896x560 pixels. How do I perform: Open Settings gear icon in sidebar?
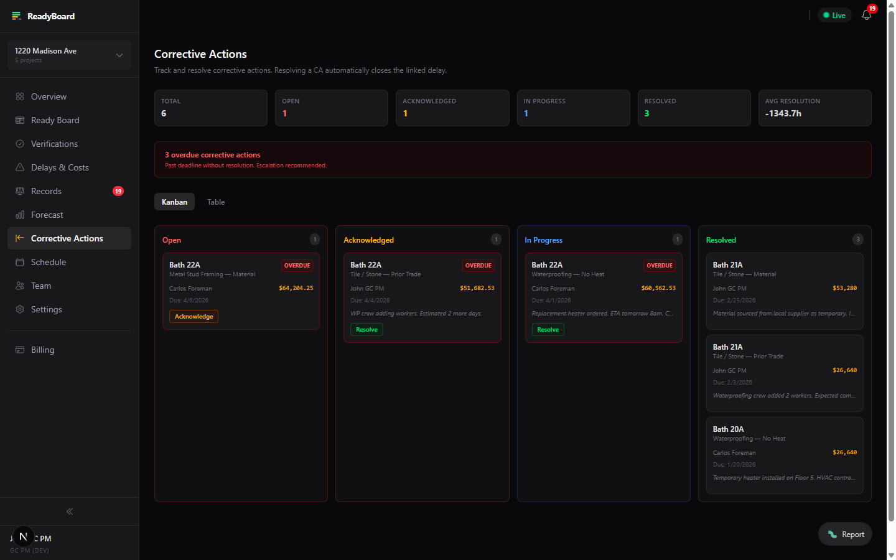20,309
